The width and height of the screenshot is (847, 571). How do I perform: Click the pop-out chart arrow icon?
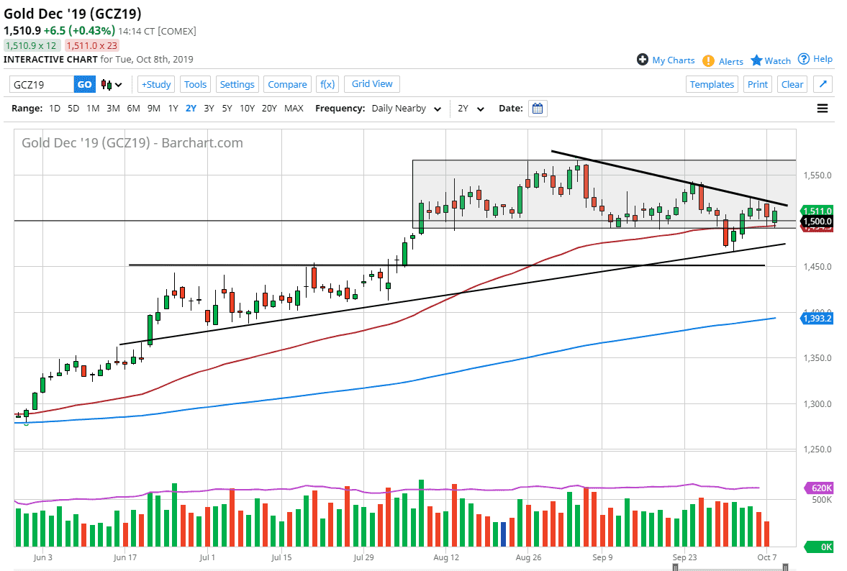tap(821, 84)
